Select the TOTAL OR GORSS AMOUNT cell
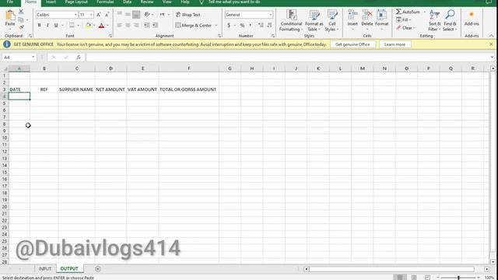 (188, 89)
